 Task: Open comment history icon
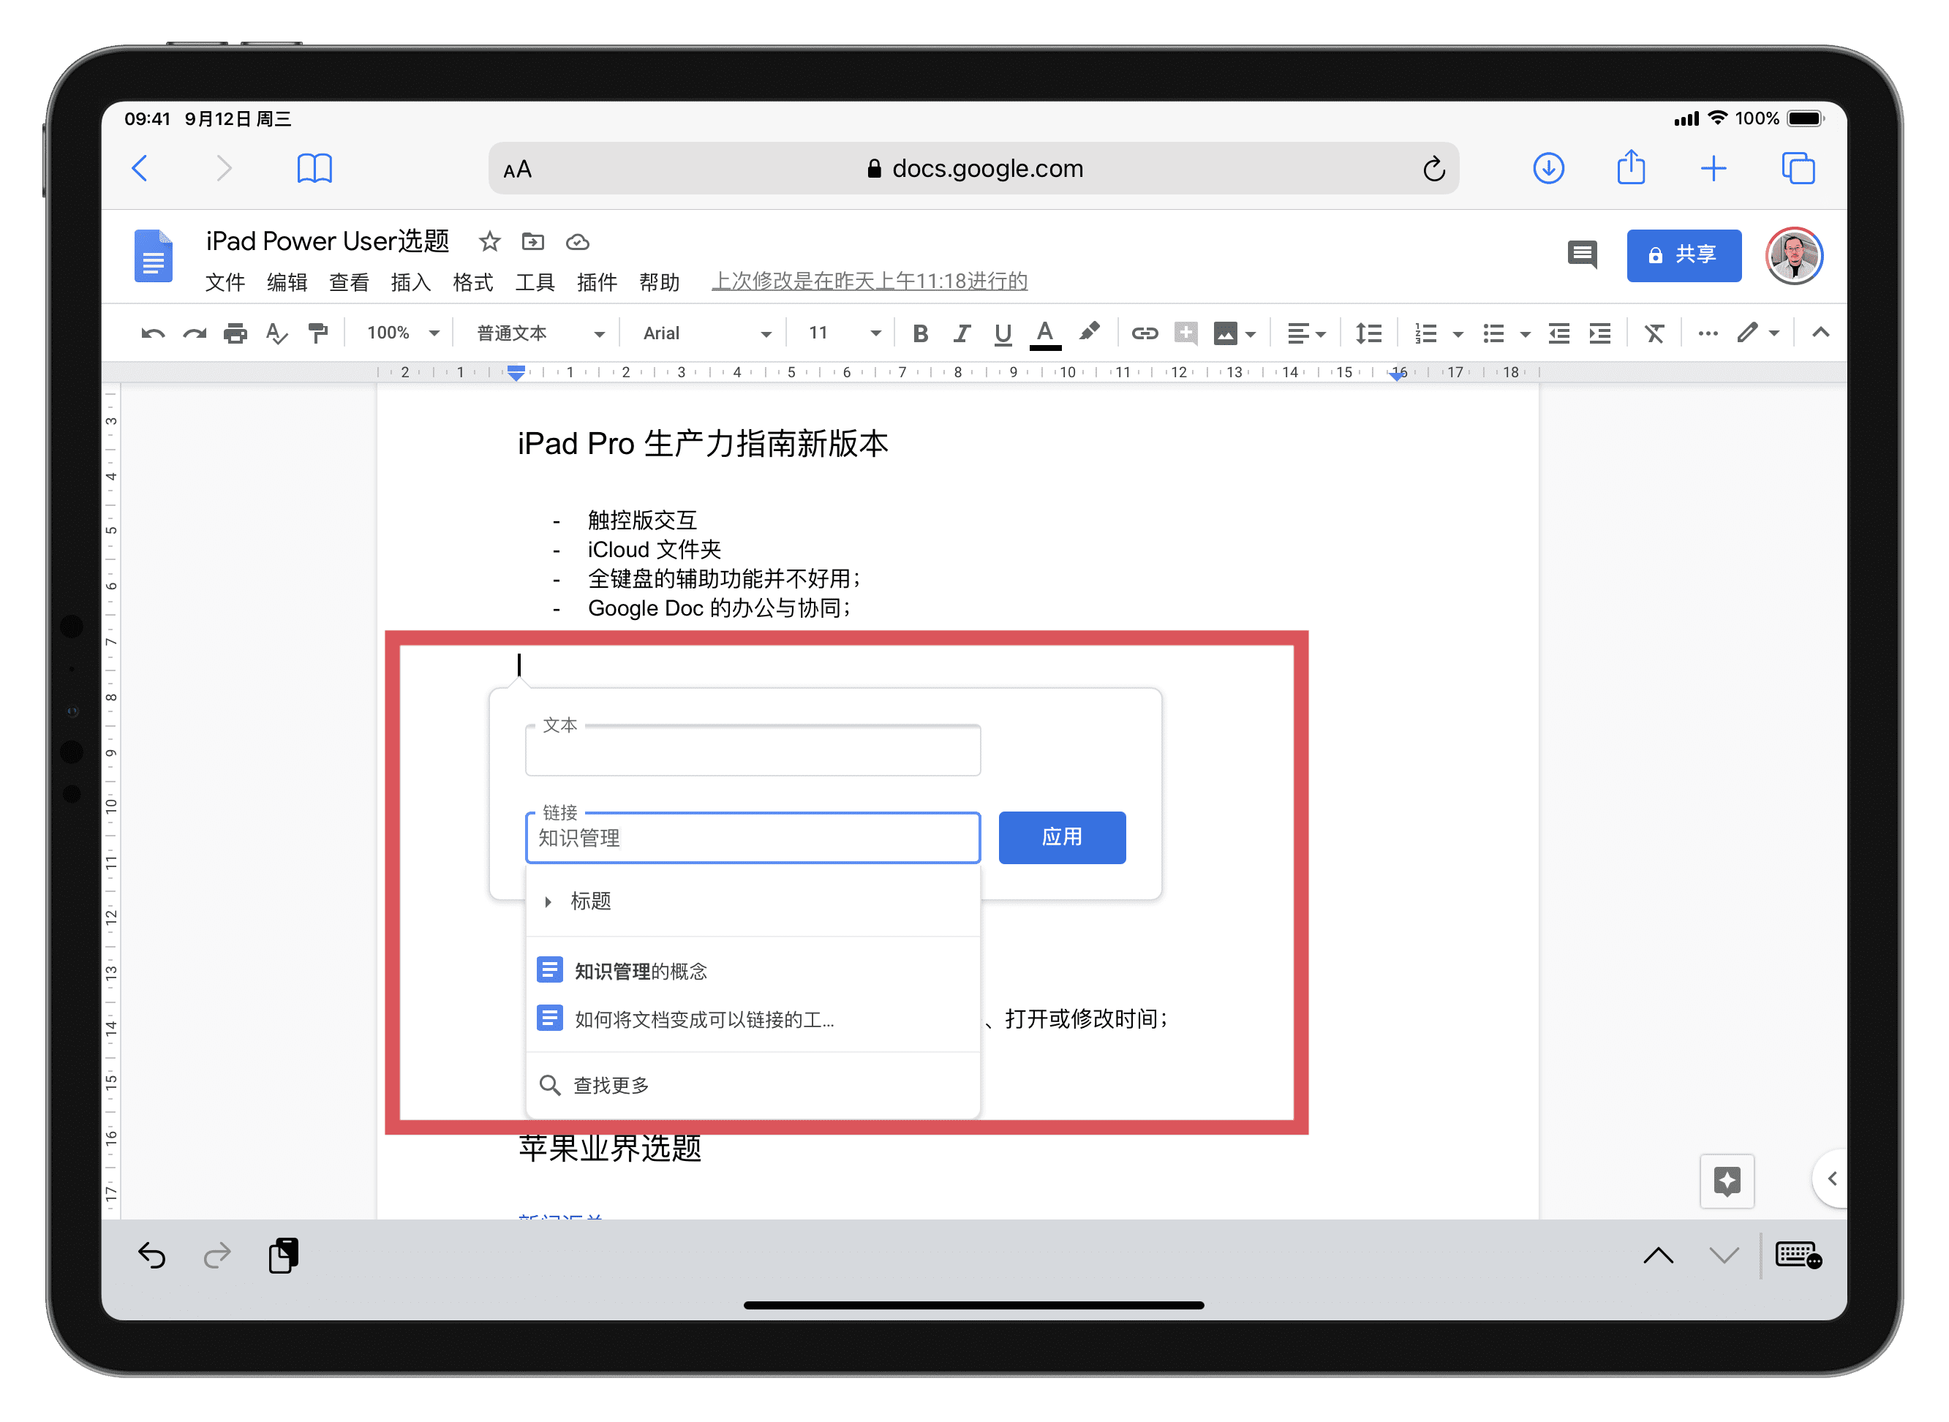point(1581,254)
